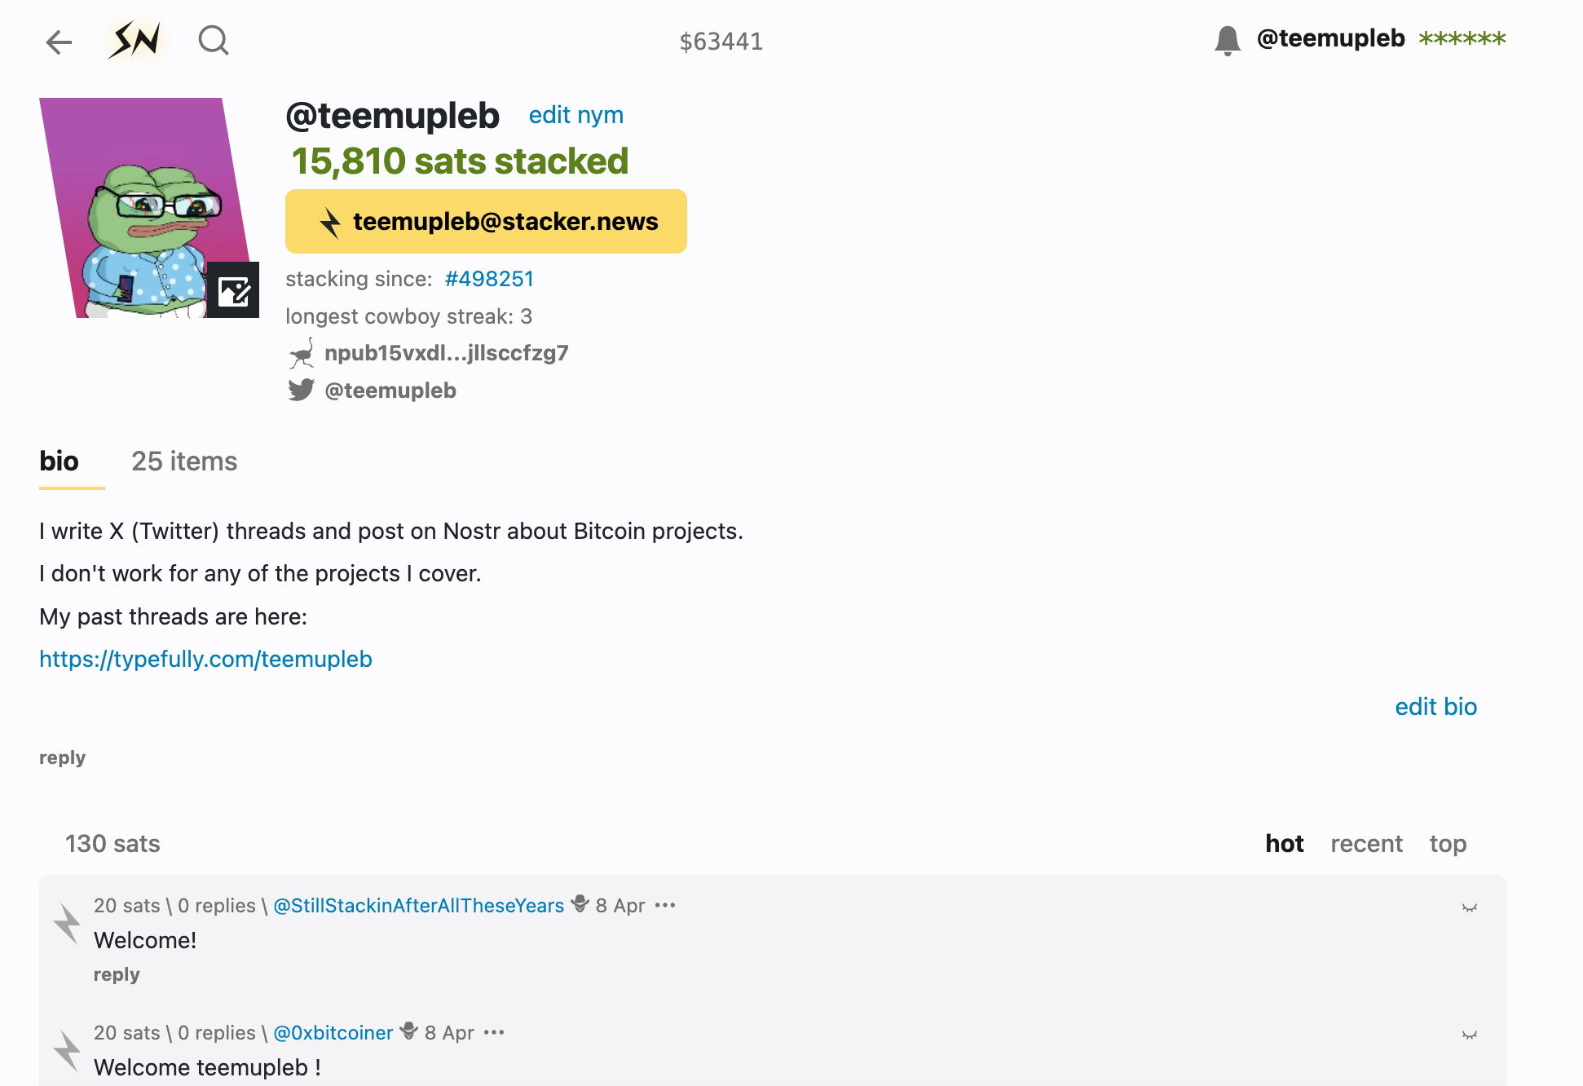Zap the 0xbitcoiner comment lightning bolt
1583x1086 pixels.
click(x=67, y=1051)
